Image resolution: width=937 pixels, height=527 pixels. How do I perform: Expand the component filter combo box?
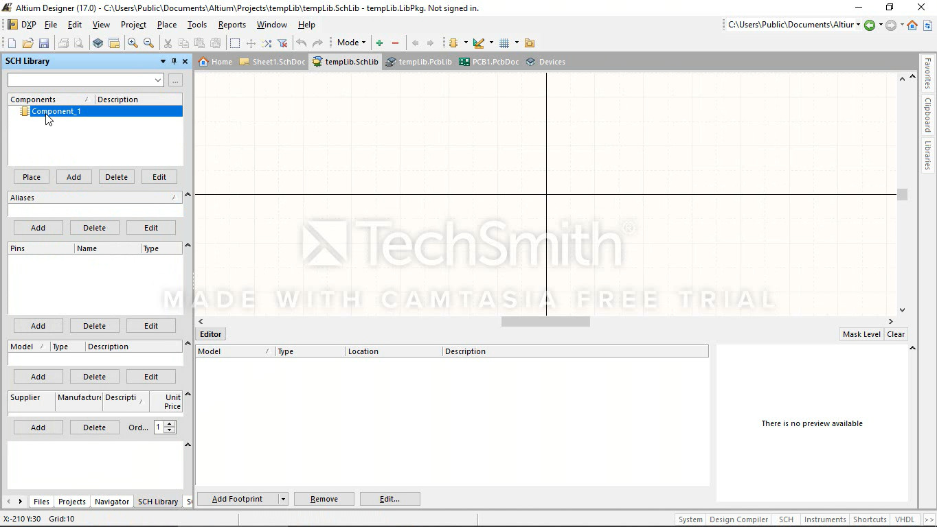point(158,80)
